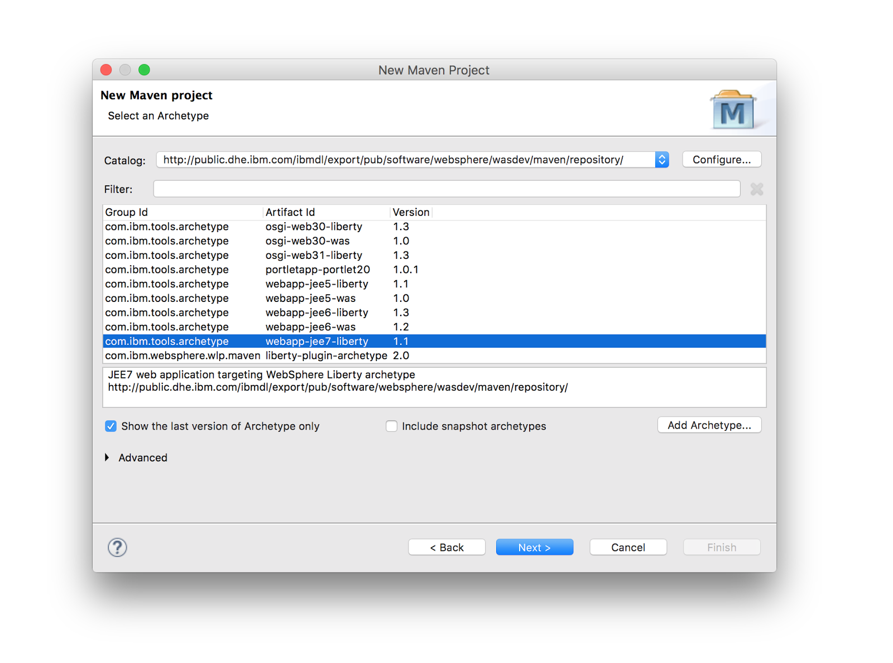Open the Catalog dropdown list
893x663 pixels.
pos(662,160)
